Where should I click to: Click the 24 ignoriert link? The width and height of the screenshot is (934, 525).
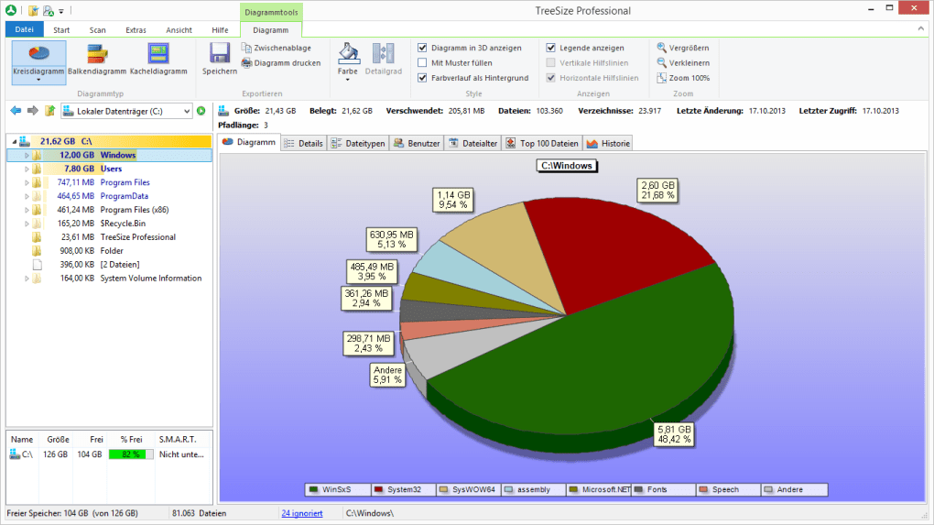302,513
